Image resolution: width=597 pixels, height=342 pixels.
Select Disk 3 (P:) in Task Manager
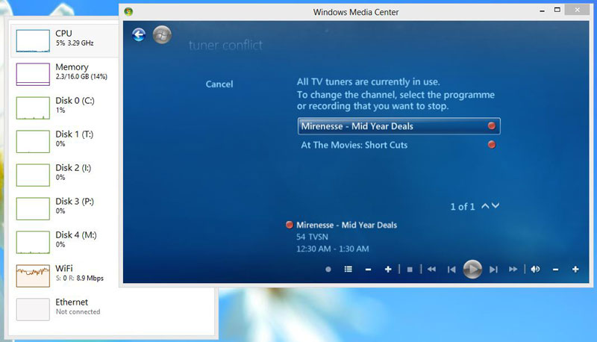[65, 208]
